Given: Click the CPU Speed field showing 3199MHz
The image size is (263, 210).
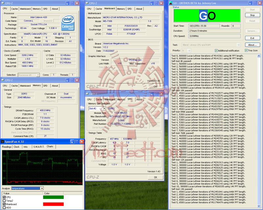Looking at the screenshot, I should (x=214, y=36).
